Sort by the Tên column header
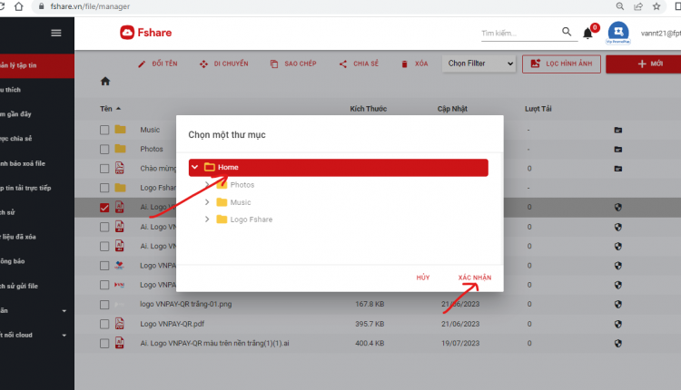Viewport: 681px width, 390px height. [x=110, y=109]
